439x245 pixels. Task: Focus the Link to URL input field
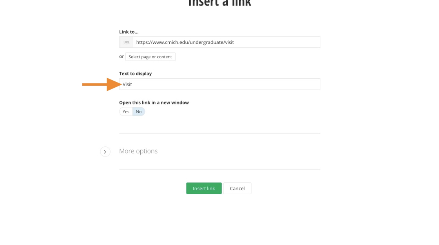(226, 42)
